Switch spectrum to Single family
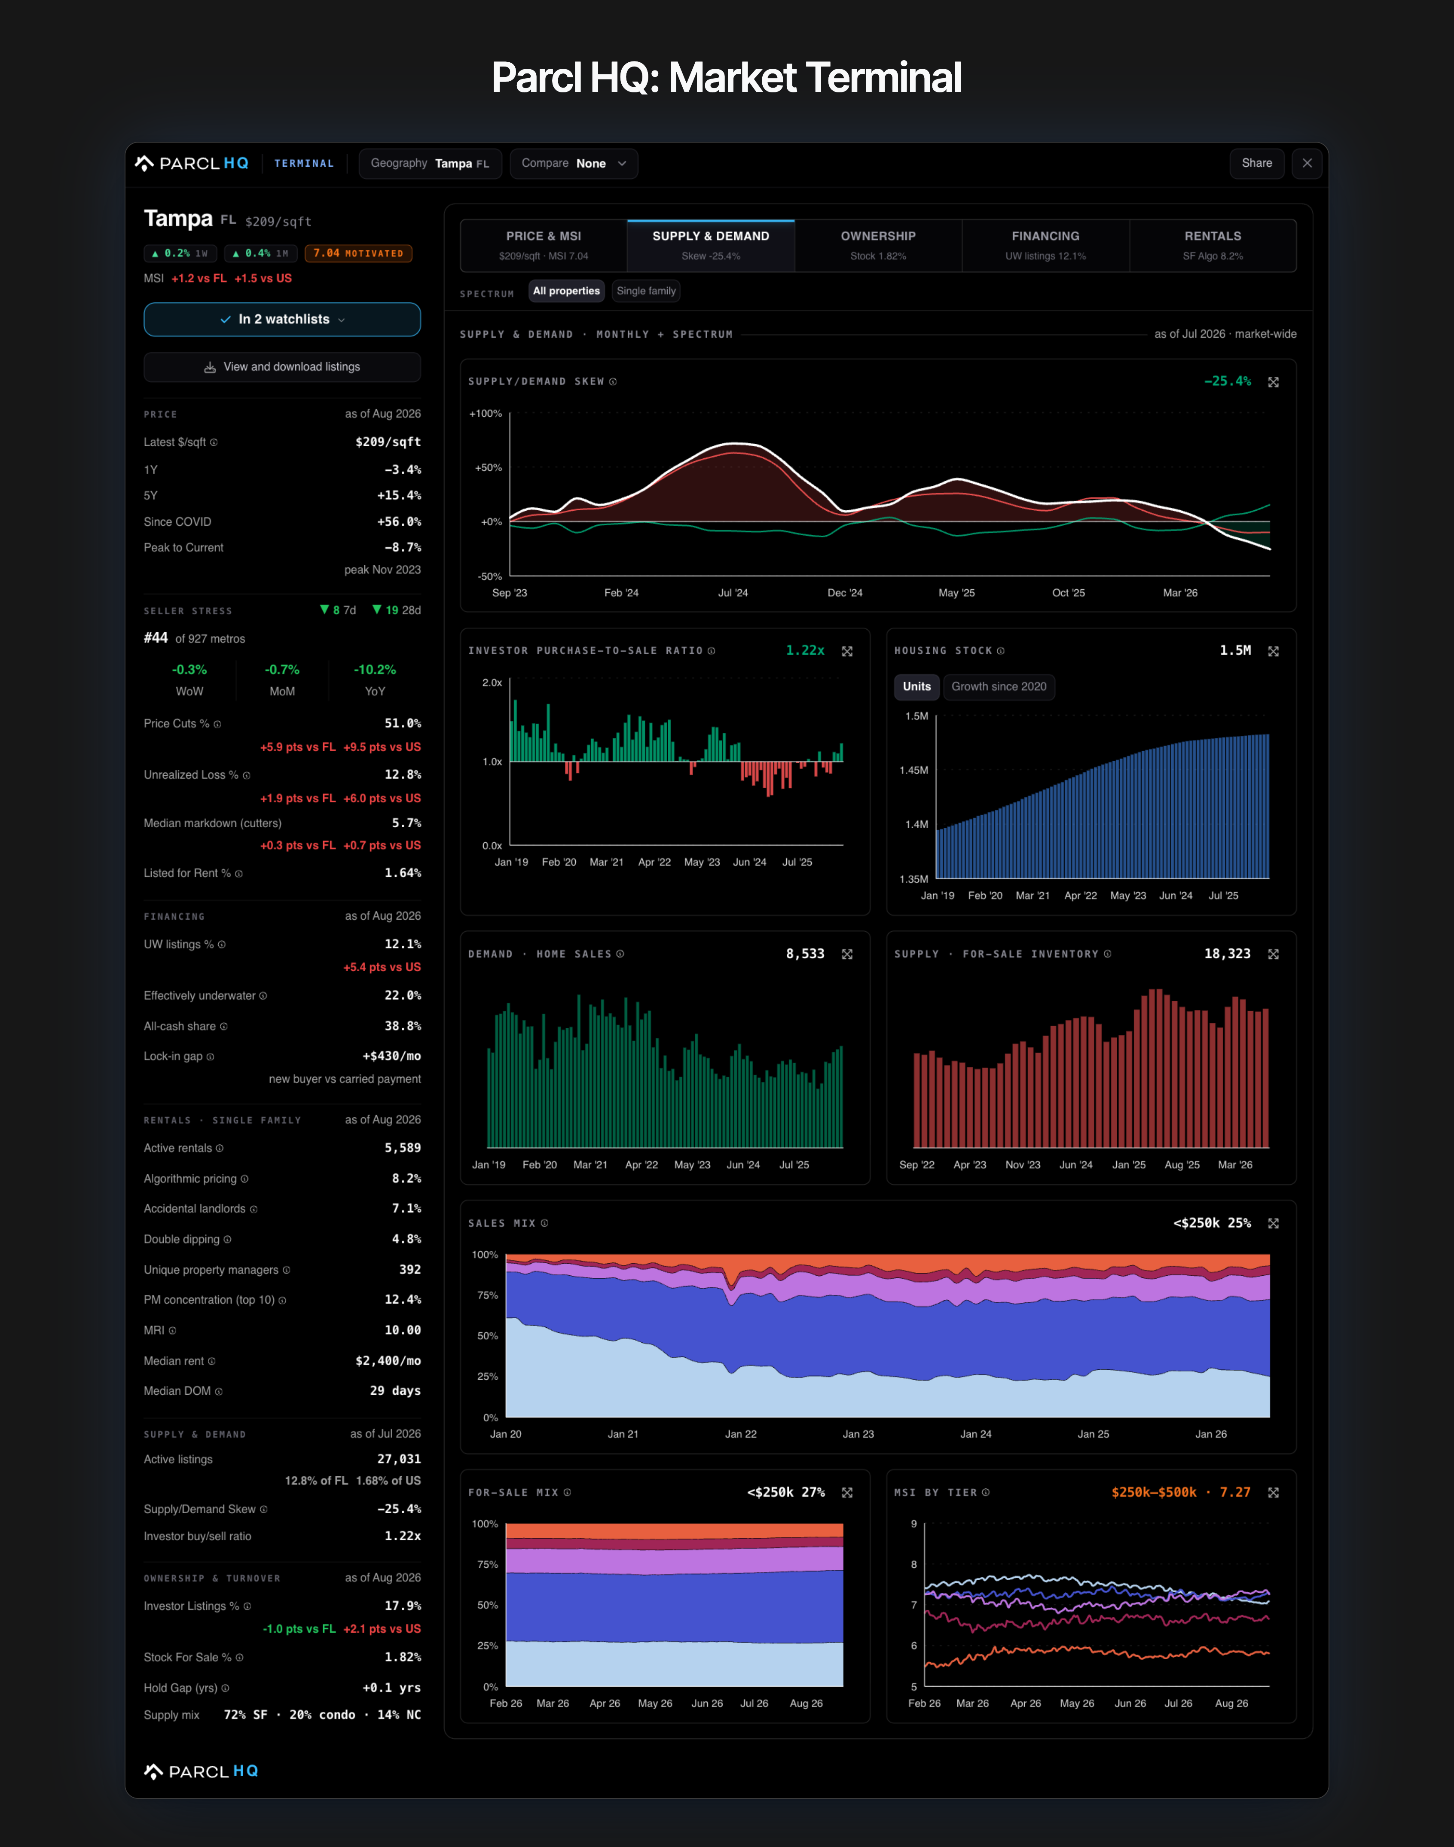The width and height of the screenshot is (1454, 1847). coord(646,291)
